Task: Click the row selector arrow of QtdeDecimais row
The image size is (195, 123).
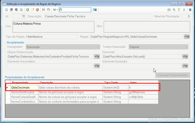Action: (x=8, y=87)
